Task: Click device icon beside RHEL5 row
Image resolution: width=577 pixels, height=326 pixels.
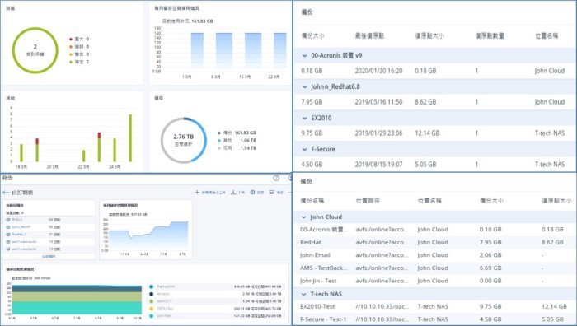Action: coord(8,220)
